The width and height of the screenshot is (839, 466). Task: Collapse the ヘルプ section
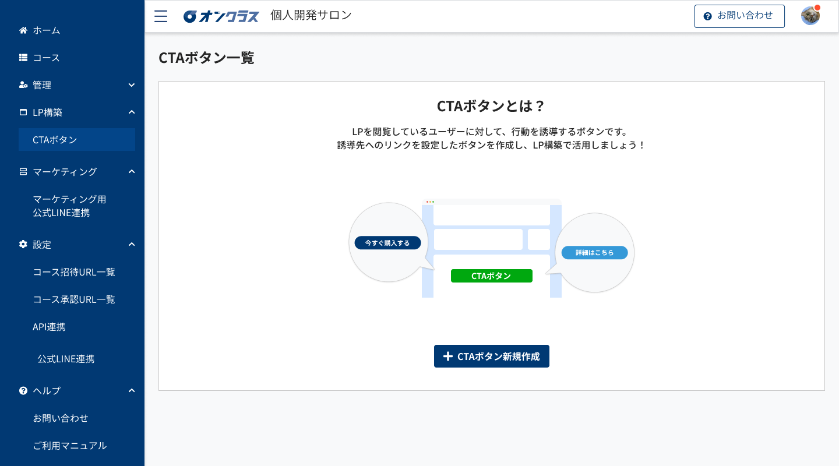coord(132,390)
